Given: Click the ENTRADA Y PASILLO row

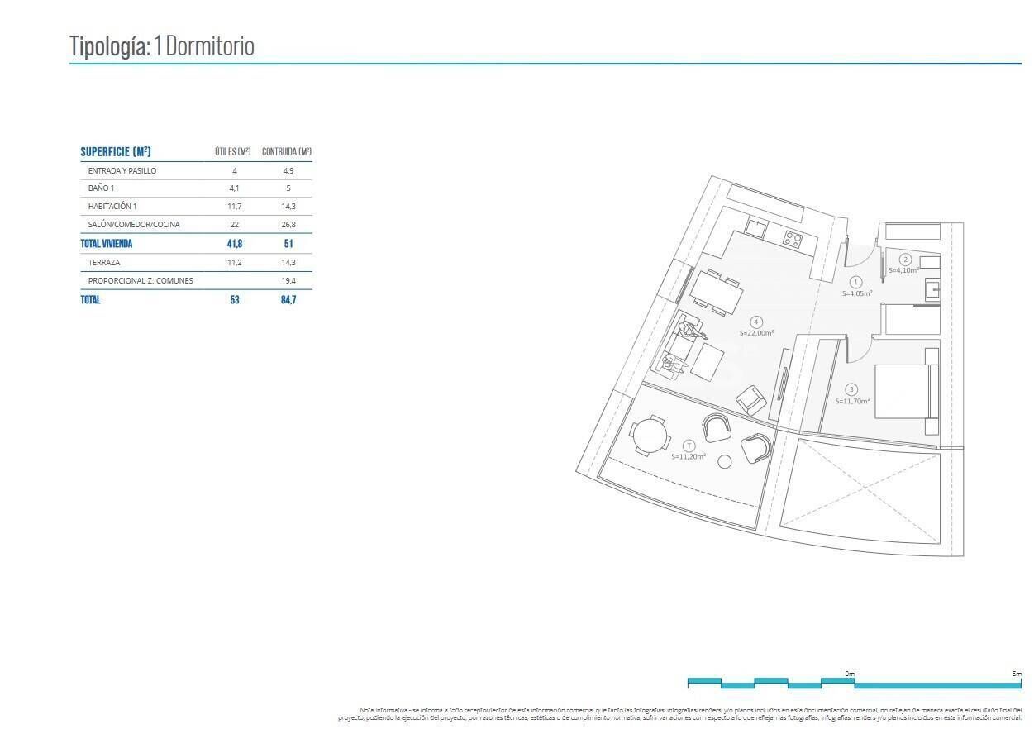Looking at the screenshot, I should 124,170.
